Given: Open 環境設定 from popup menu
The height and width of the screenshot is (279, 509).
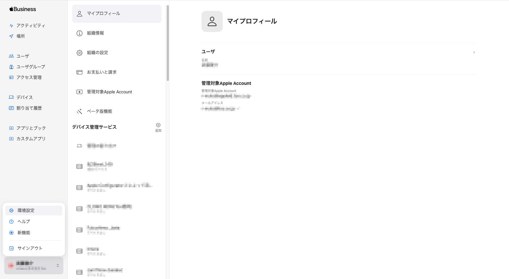Looking at the screenshot, I should [x=34, y=211].
